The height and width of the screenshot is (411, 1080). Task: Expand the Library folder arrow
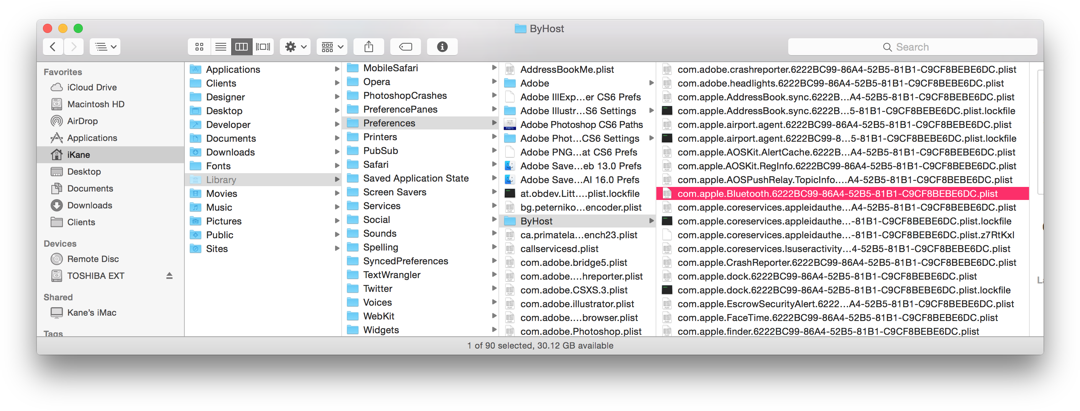pyautogui.click(x=337, y=180)
